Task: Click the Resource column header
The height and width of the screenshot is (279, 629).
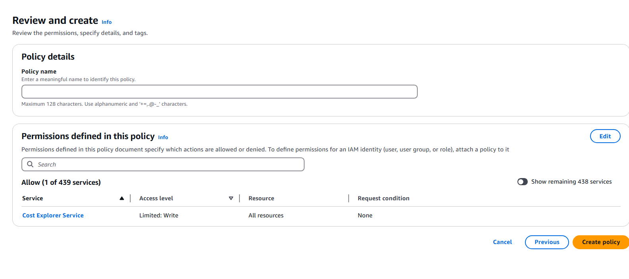Action: click(x=261, y=198)
